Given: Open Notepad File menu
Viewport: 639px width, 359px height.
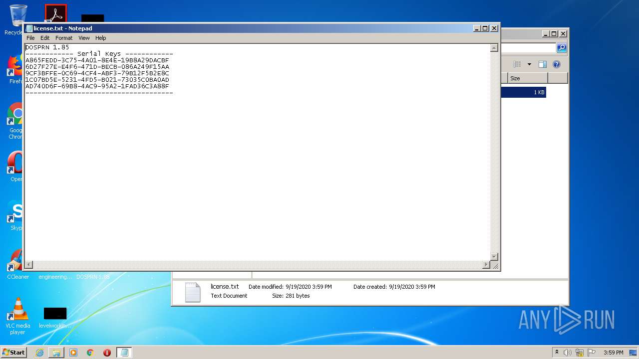Looking at the screenshot, I should [x=30, y=38].
